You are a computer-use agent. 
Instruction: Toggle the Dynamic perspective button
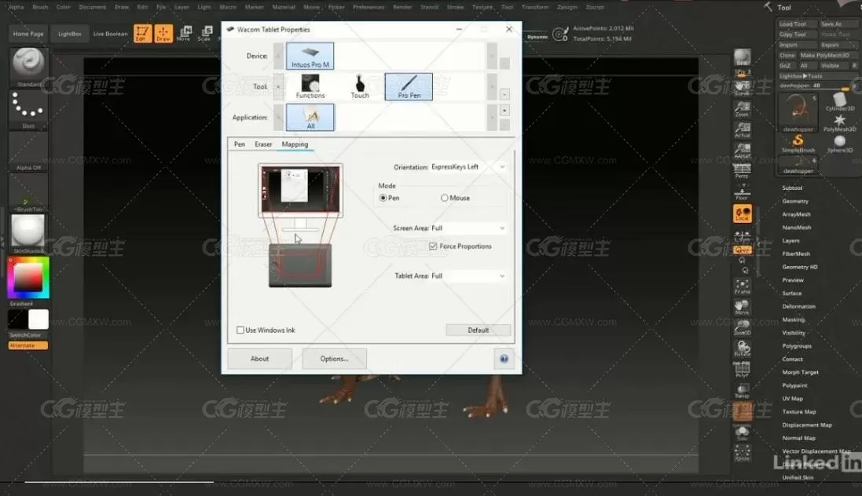point(537,37)
